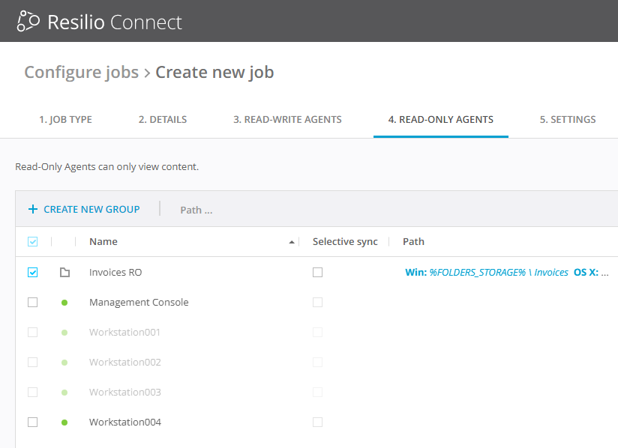Click the Resilio Connect logo icon

click(x=28, y=21)
